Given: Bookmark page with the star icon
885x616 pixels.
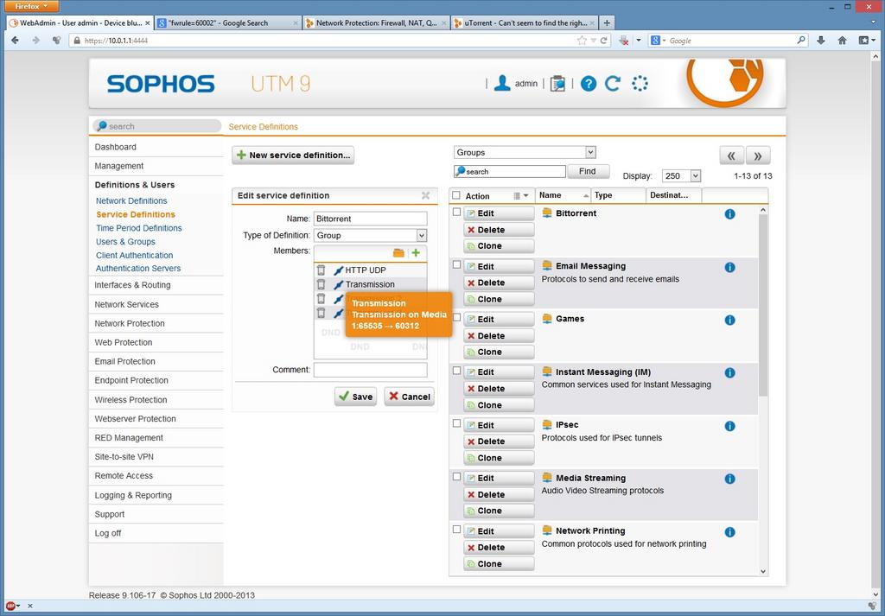Looking at the screenshot, I should 582,40.
